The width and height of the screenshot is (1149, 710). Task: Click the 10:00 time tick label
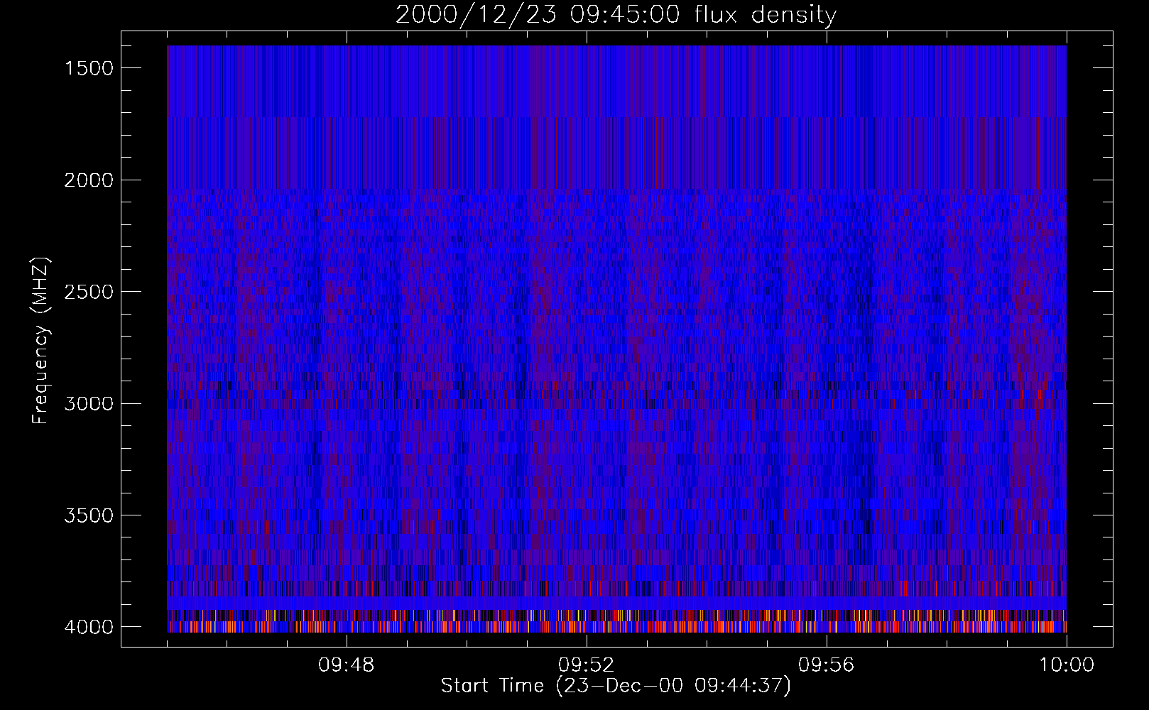coord(1066,665)
